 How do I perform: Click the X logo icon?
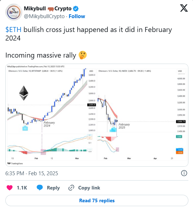184,8
